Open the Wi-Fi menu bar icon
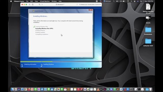Screen dimensions: 163x92 coord(128,1)
